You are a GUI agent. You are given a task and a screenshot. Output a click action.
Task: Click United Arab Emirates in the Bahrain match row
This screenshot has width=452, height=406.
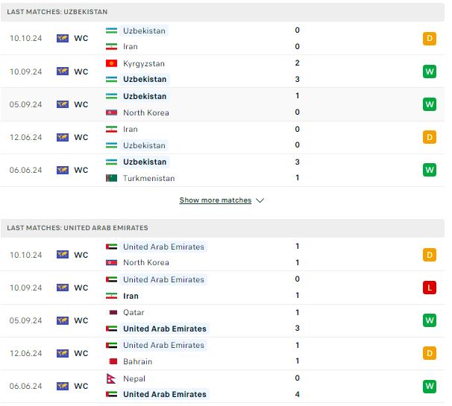tap(163, 345)
